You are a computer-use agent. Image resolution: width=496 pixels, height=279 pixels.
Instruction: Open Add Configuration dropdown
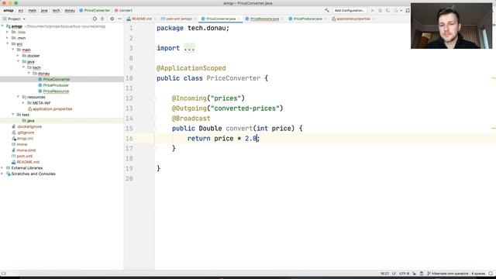pyautogui.click(x=350, y=10)
